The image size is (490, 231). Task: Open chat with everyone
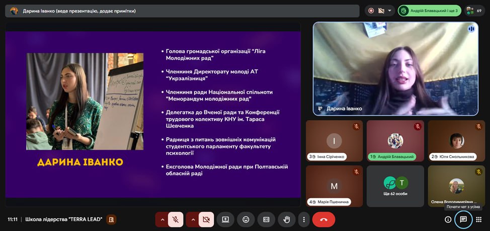click(x=463, y=219)
